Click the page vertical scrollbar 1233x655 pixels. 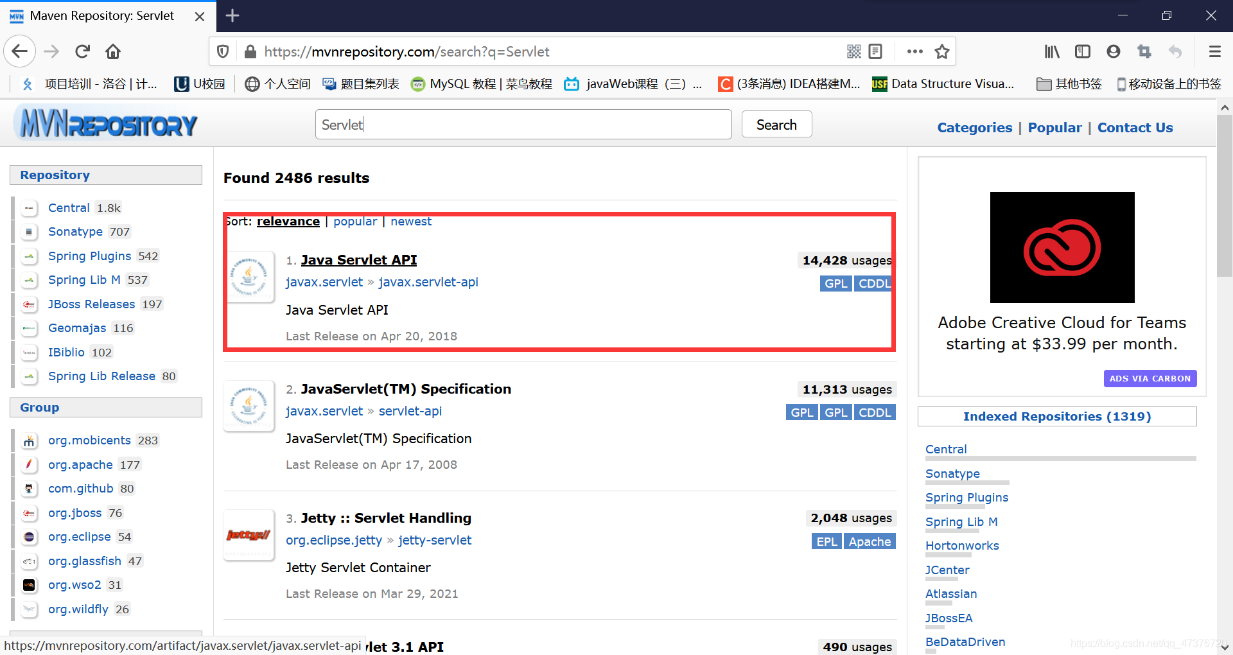pos(1225,196)
